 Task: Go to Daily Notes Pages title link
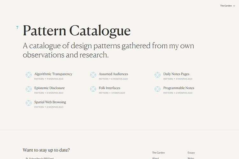176,74
